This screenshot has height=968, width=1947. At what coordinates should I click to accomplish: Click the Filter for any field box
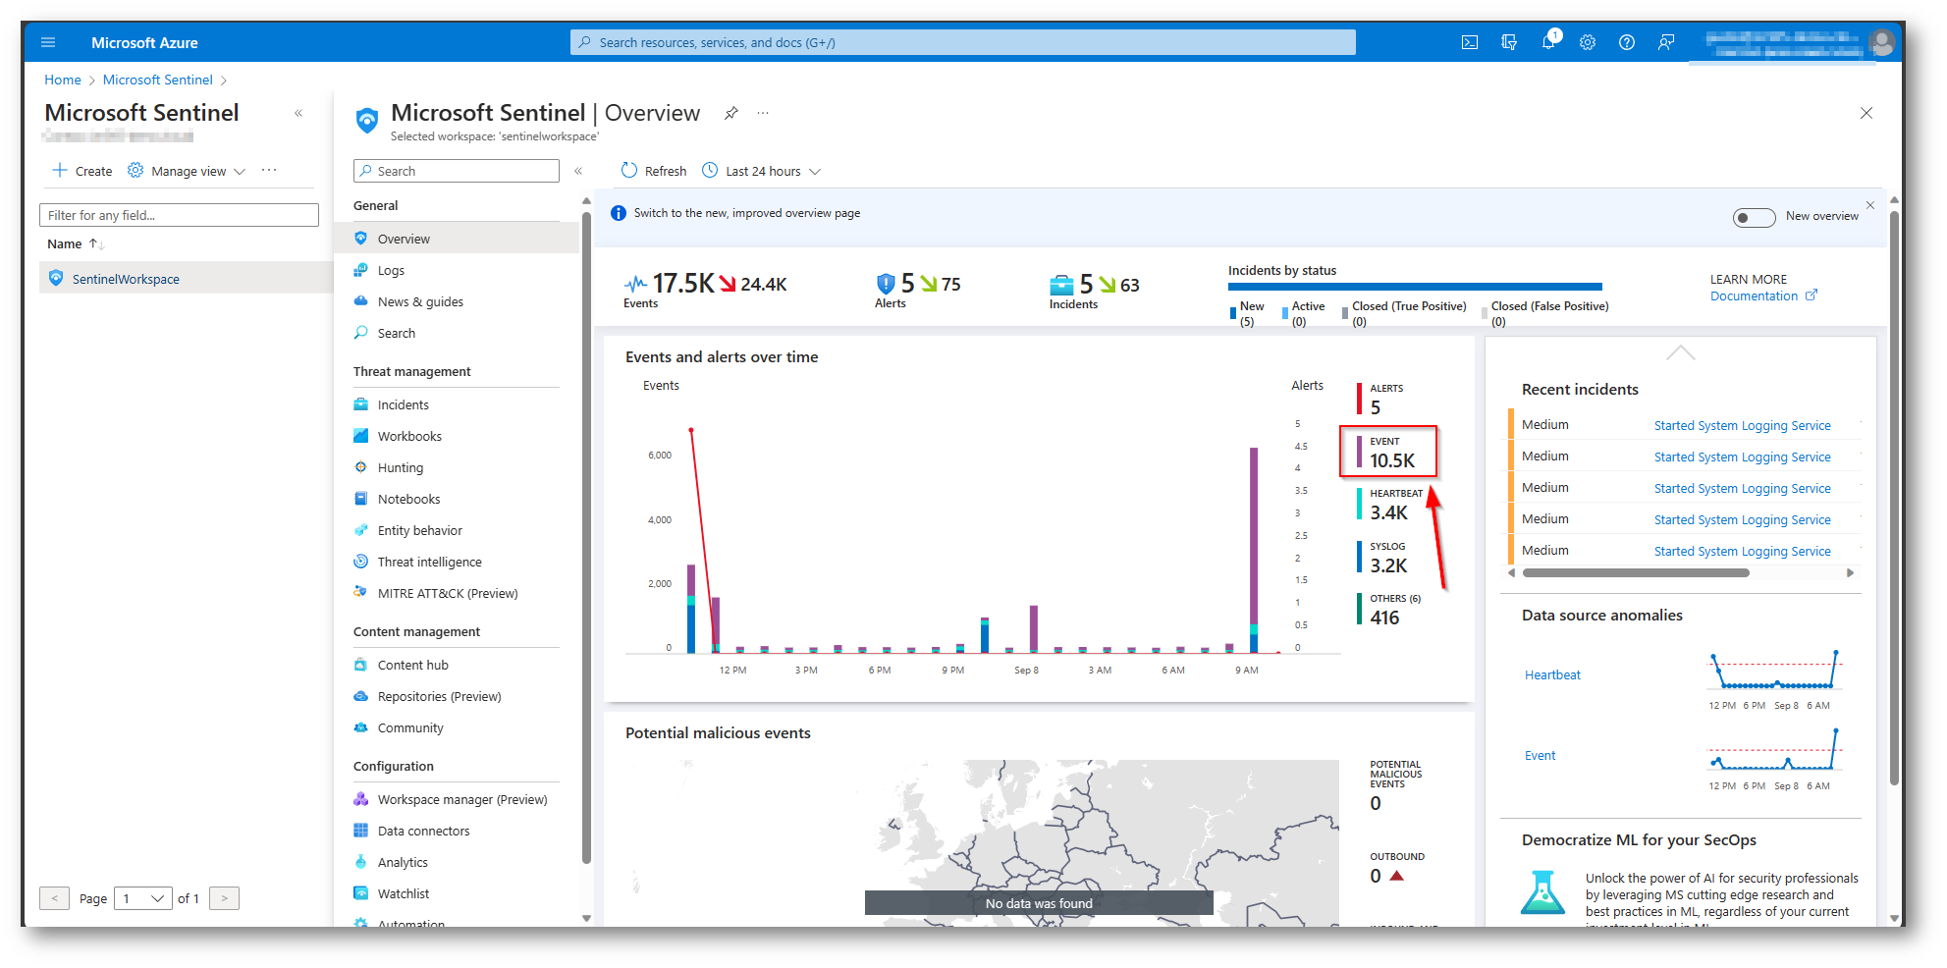179,215
